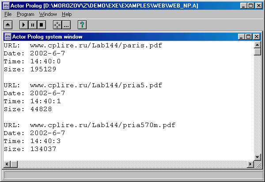Open help with the question mark icon
Screen dimensions: 265x182
(x=82, y=25)
